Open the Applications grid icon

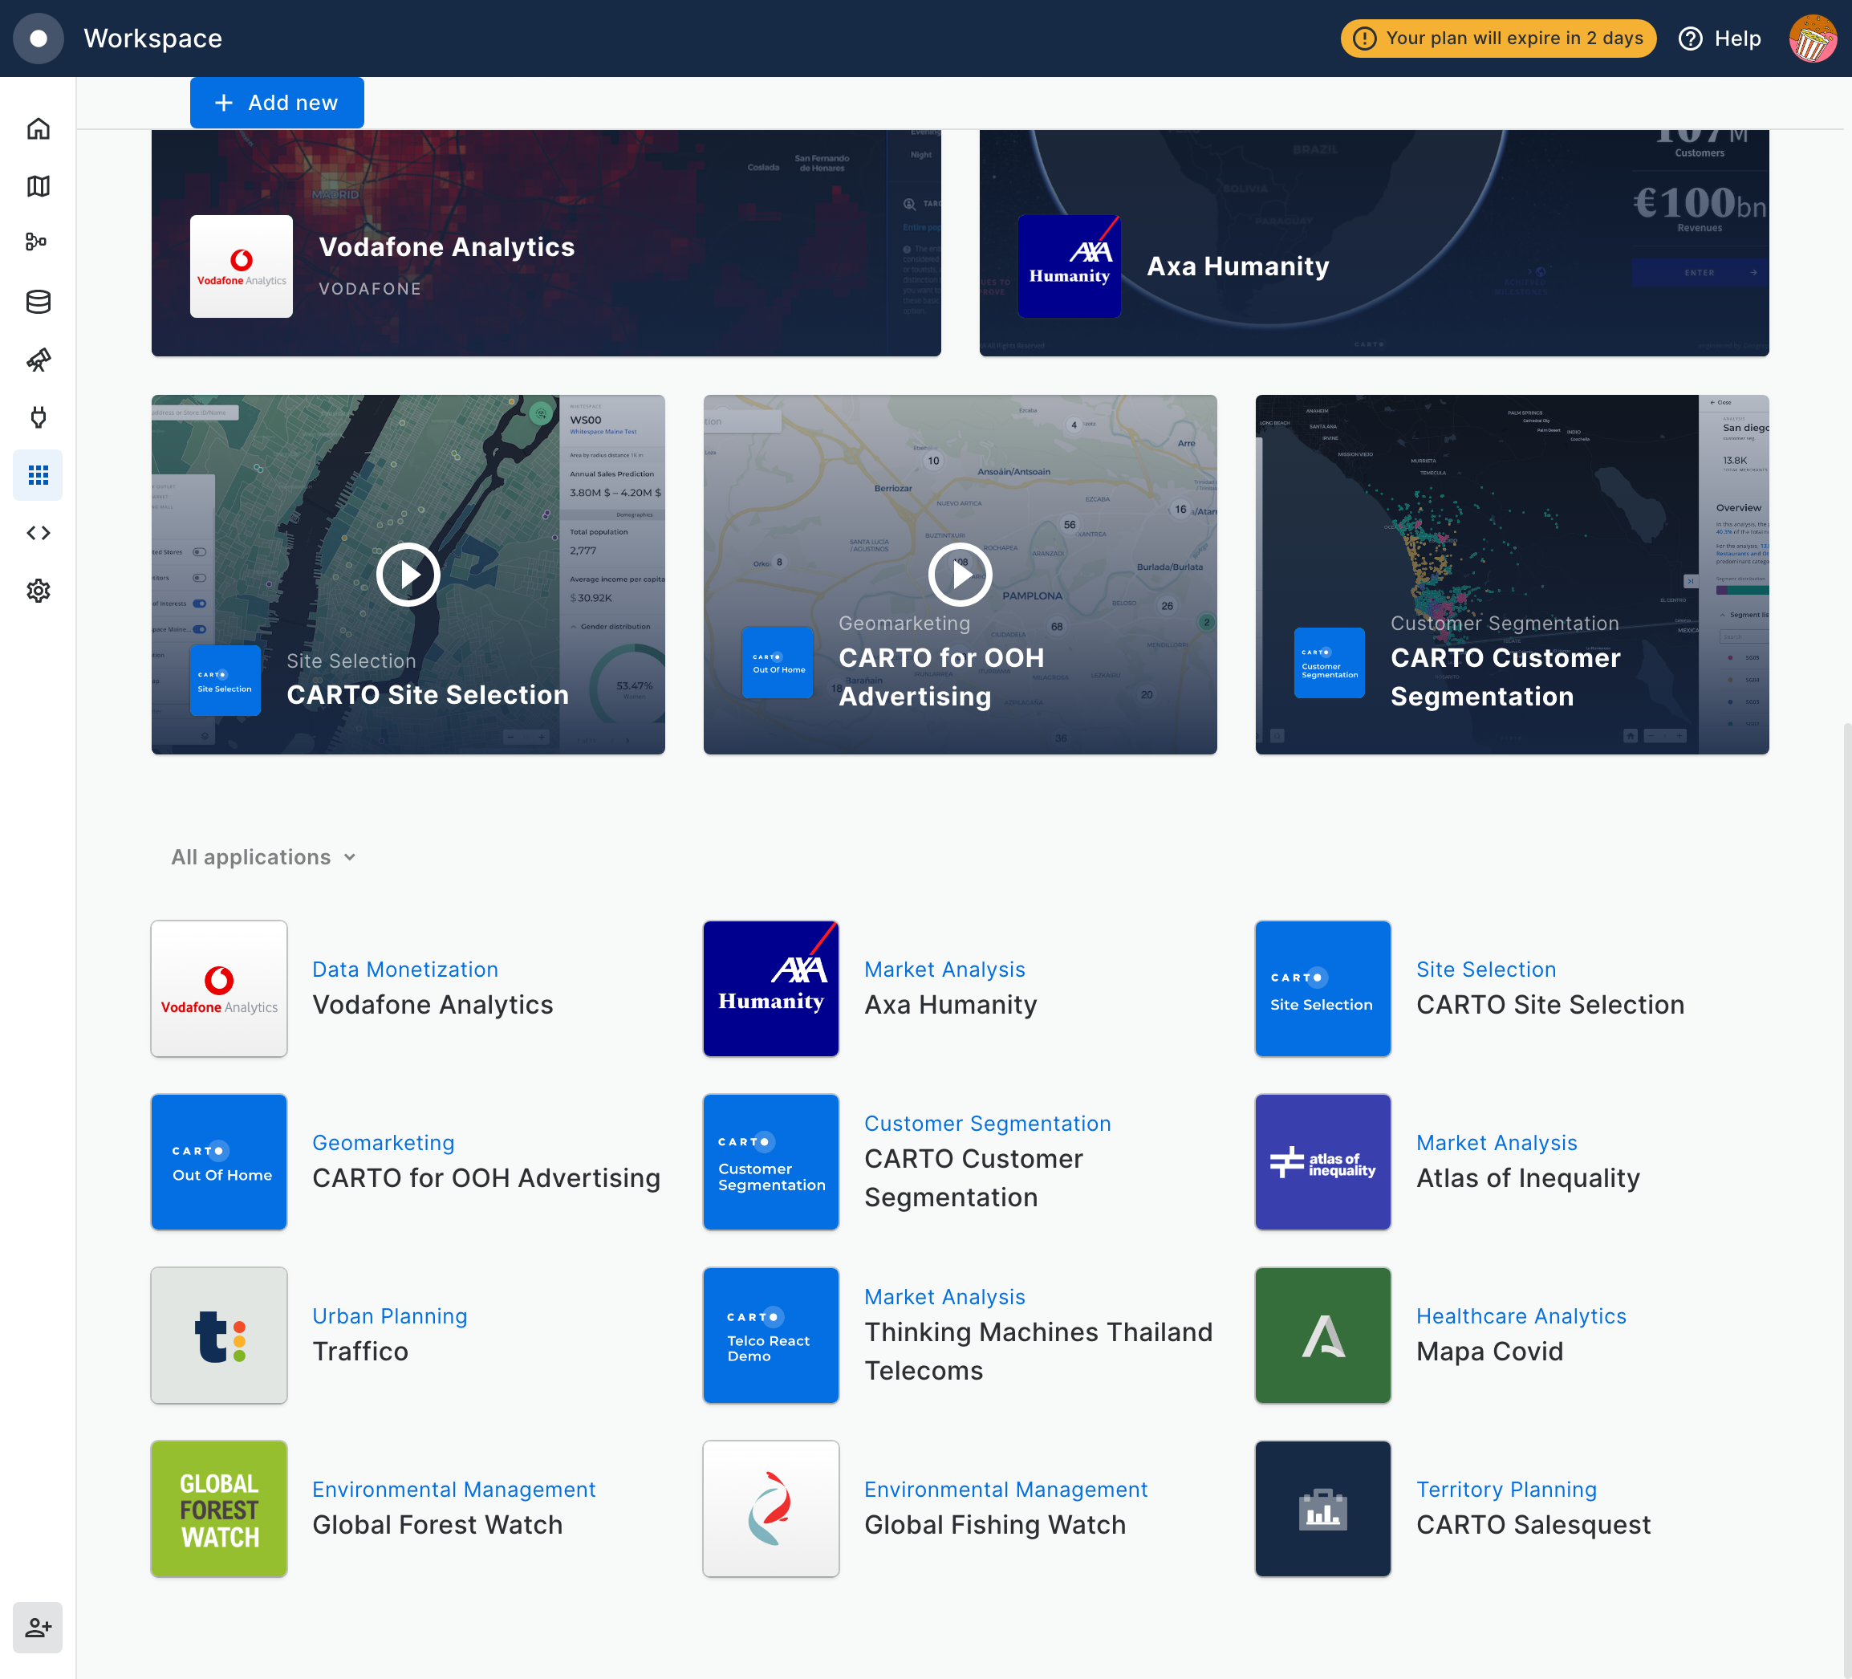click(x=38, y=475)
